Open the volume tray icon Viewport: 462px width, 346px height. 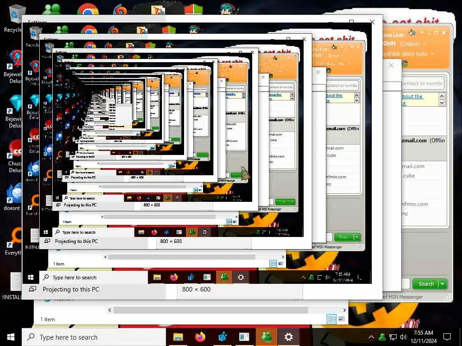point(403,337)
